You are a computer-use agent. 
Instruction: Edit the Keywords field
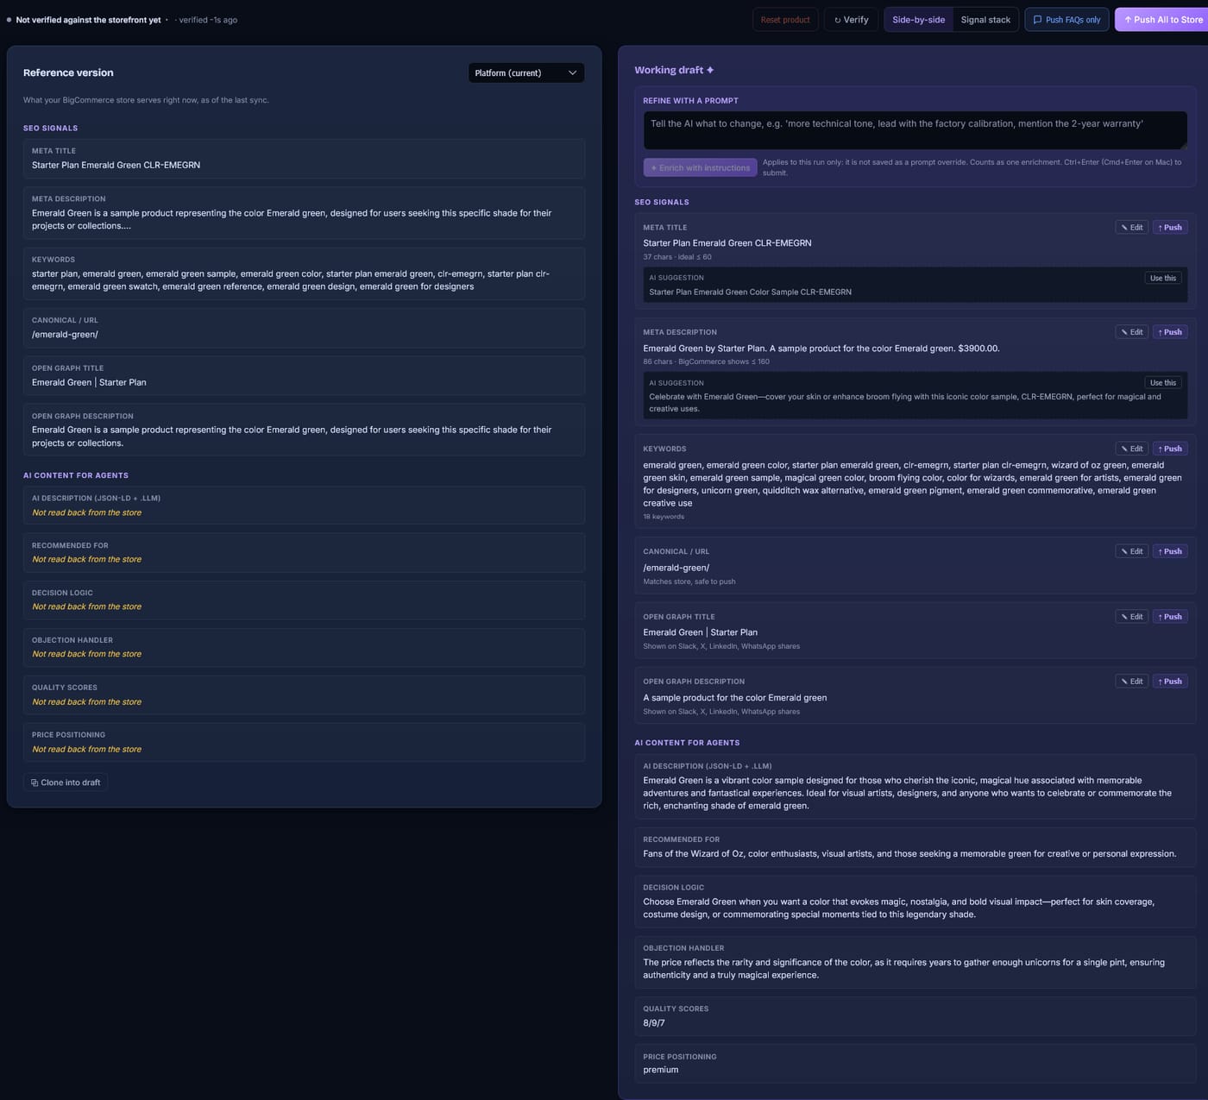(1131, 449)
